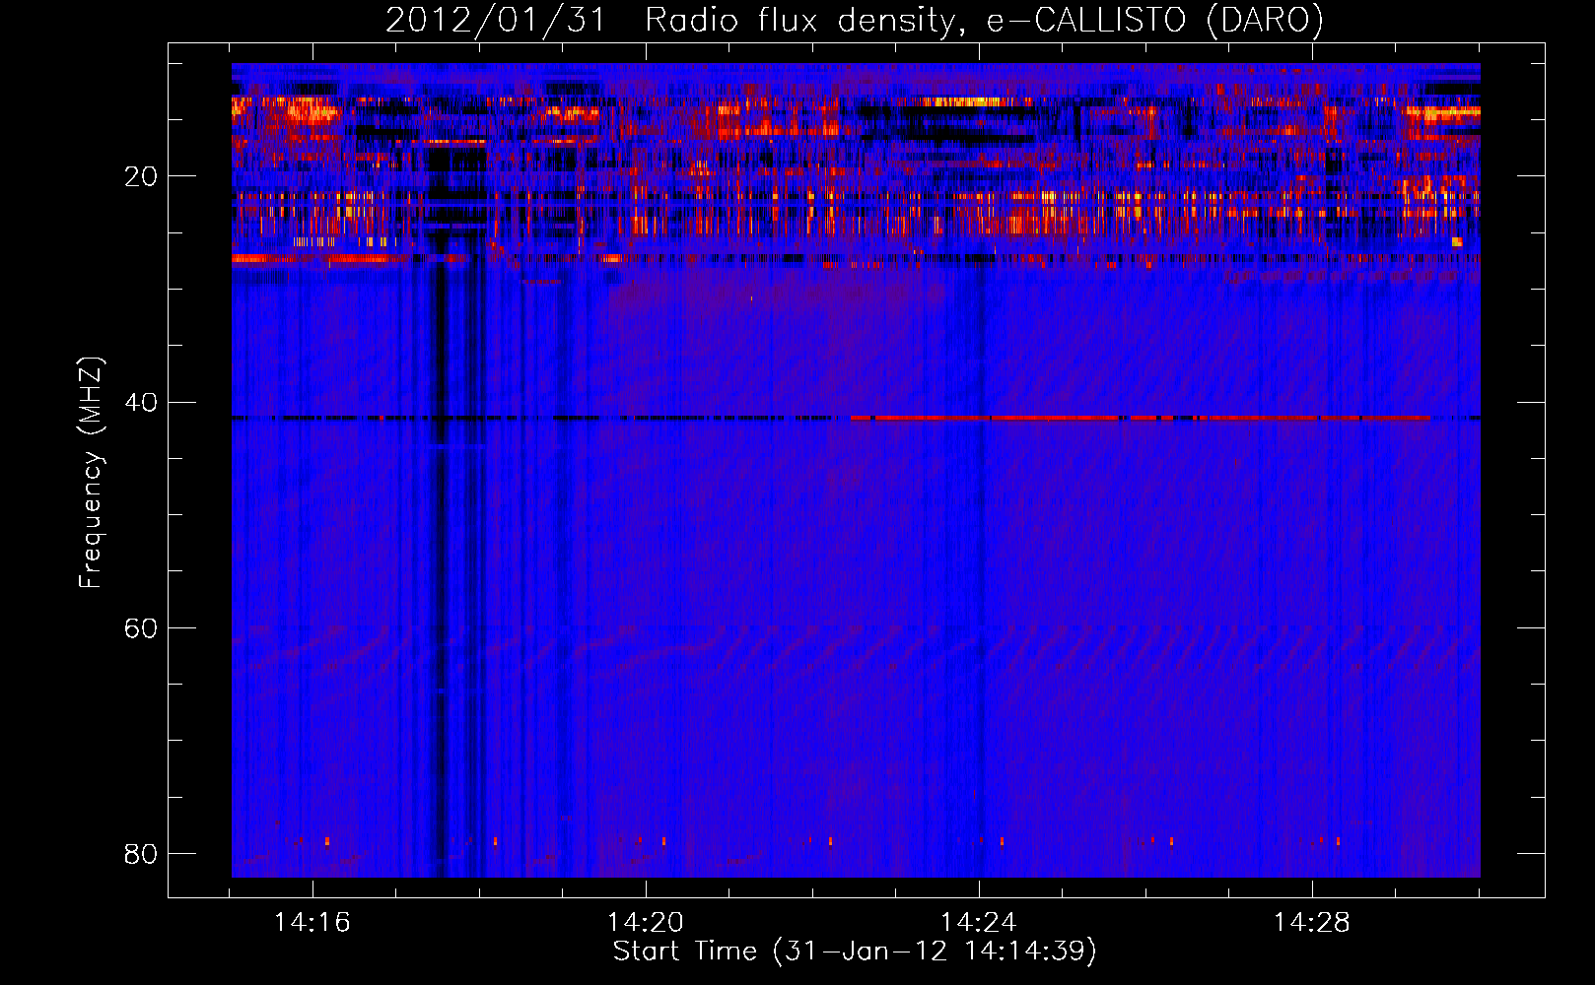Click the "14:20" time tick label
The image size is (1595, 985).
point(646,923)
